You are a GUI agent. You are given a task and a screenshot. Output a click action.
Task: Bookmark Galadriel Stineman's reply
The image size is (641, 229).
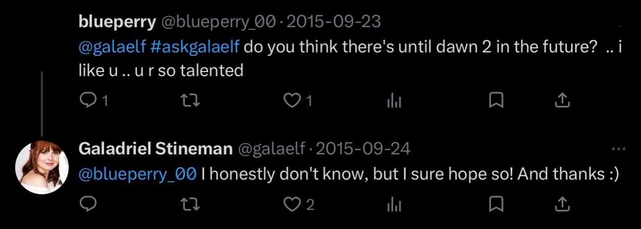pyautogui.click(x=497, y=204)
